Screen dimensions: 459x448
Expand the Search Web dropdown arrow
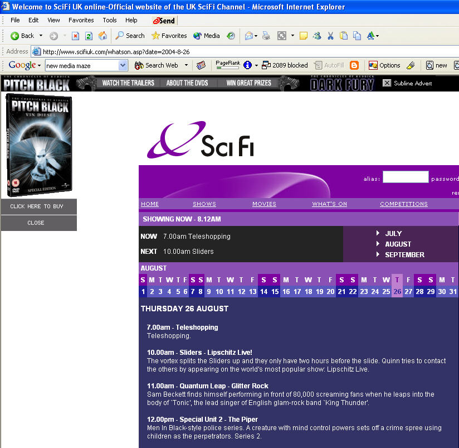tap(186, 65)
